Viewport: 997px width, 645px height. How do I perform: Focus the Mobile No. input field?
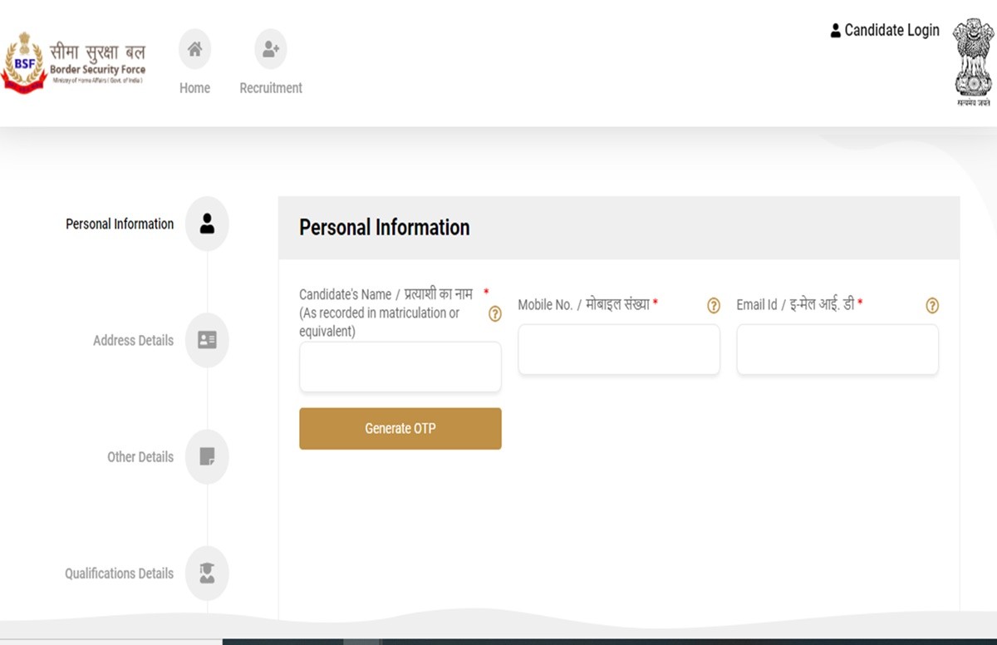[619, 349]
